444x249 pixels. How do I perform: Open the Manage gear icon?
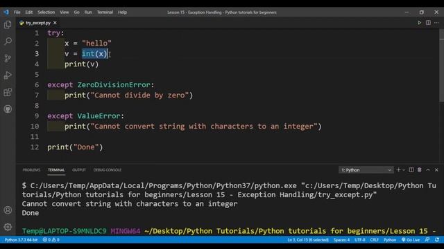[8, 227]
